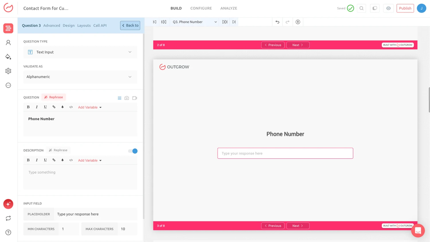The height and width of the screenshot is (242, 430).
Task: Switch to the Advanced tab
Action: coord(52,25)
